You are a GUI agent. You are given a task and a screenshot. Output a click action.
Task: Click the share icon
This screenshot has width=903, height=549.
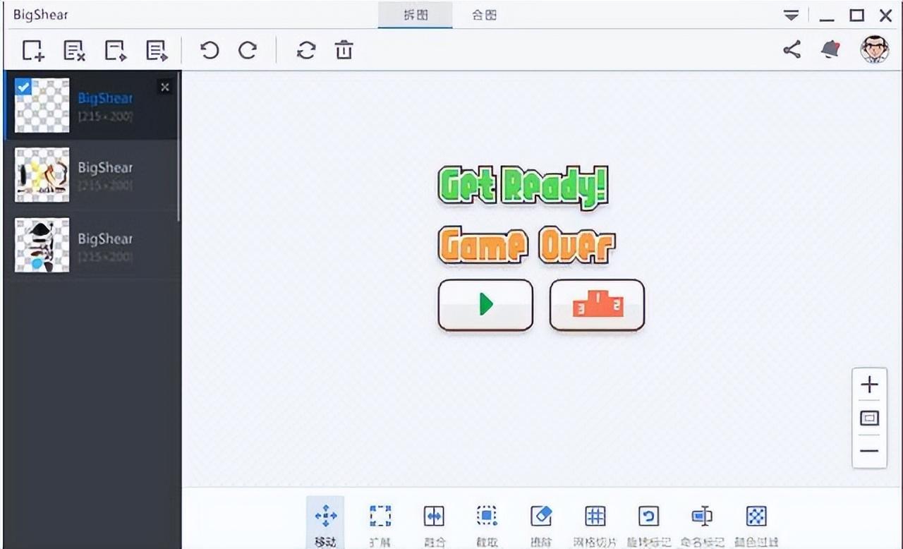[792, 49]
